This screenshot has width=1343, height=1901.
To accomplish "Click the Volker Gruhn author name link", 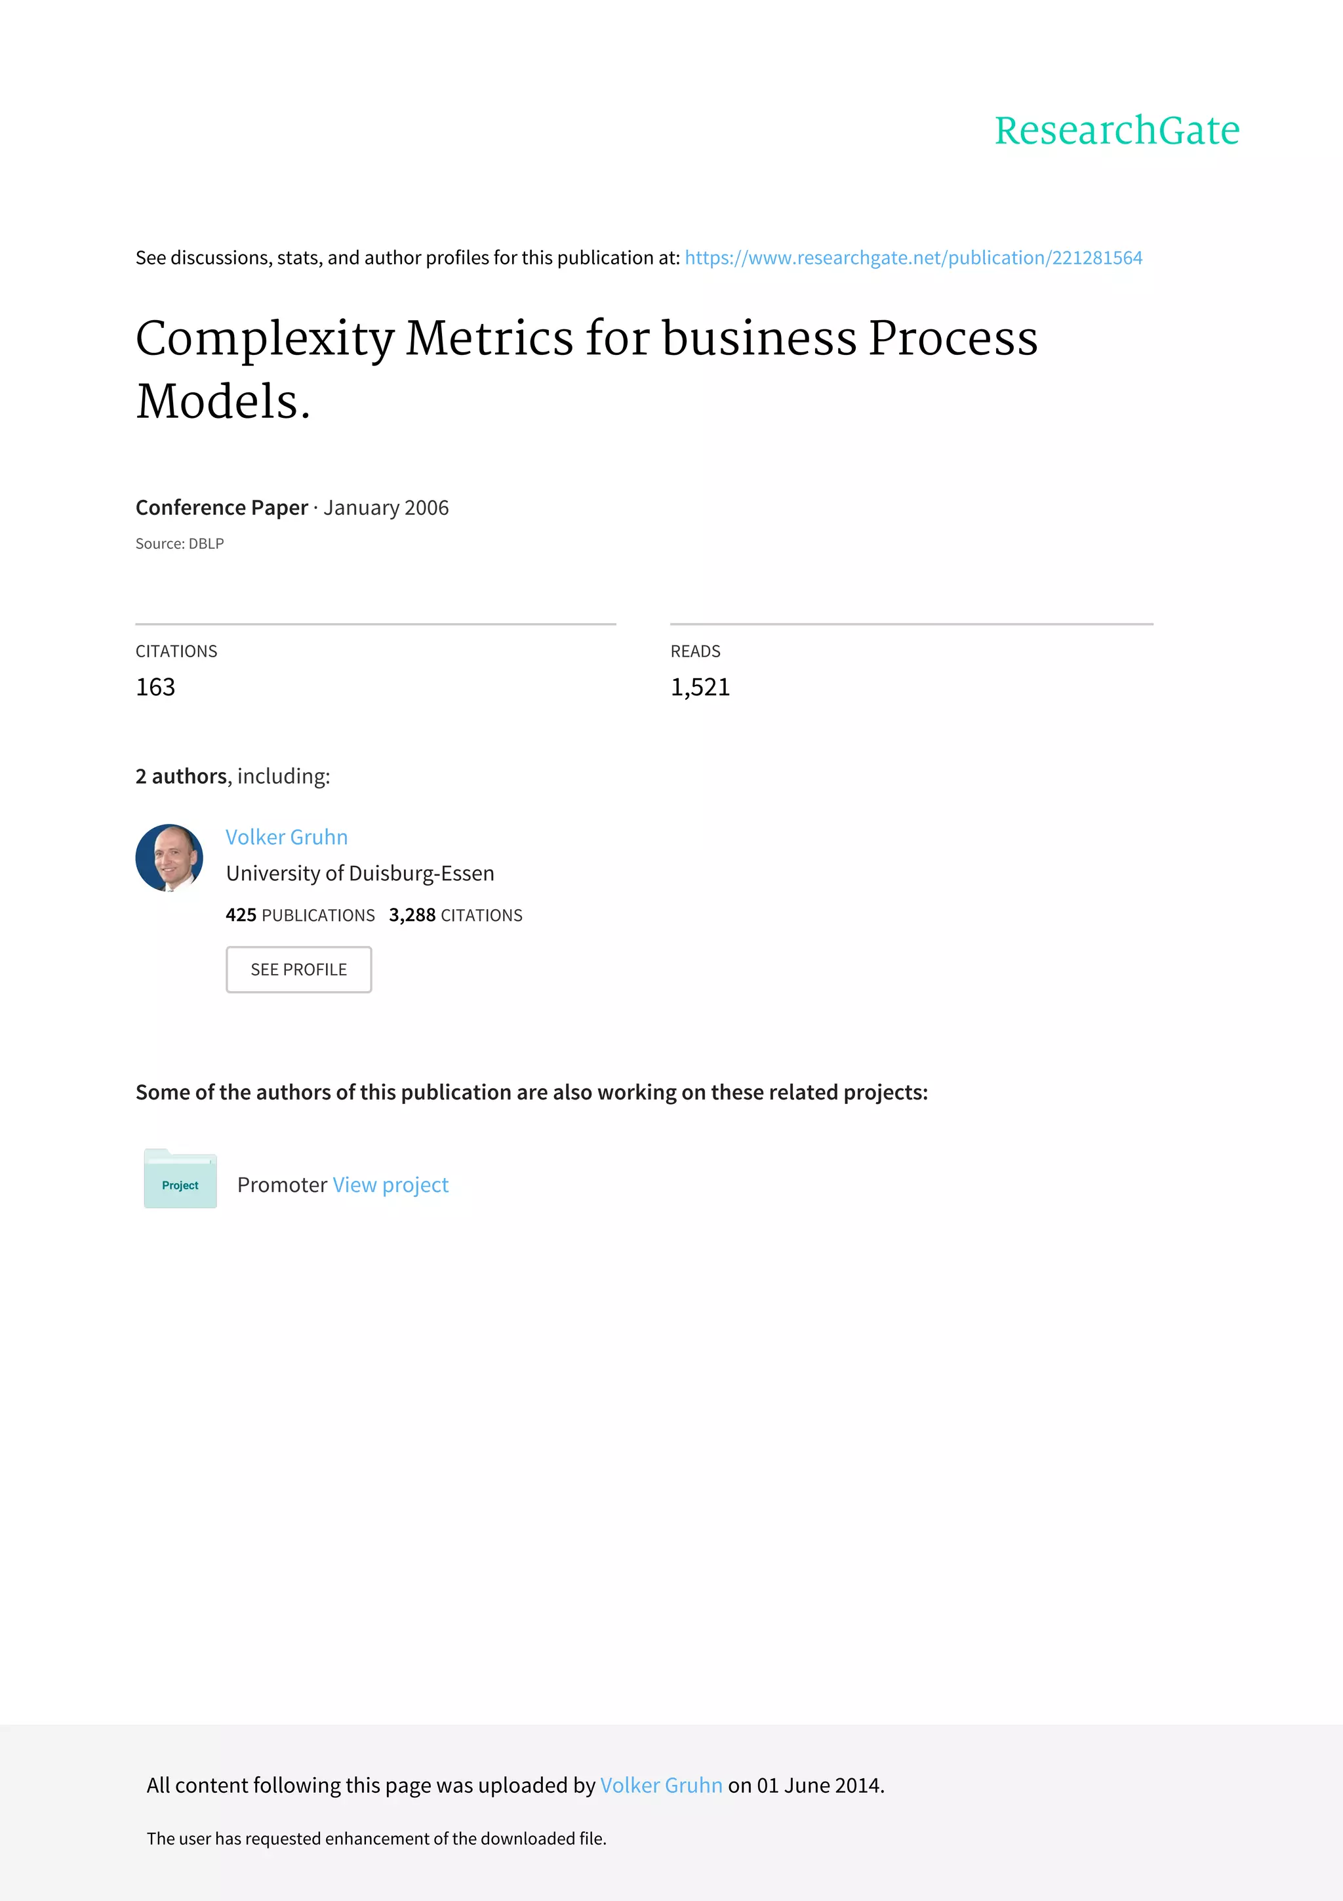I will coord(287,837).
